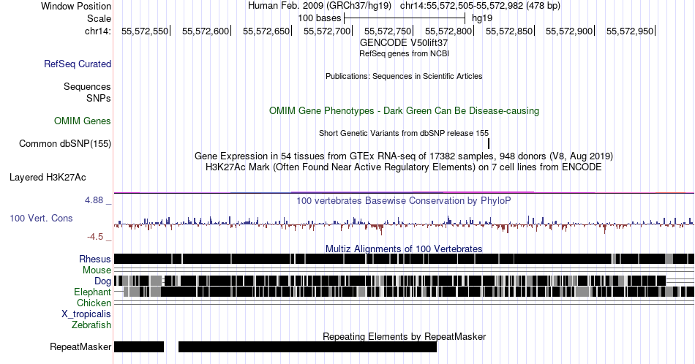Click Repeating Elements by RepeatMasker title
The image size is (695, 364).
pyautogui.click(x=404, y=336)
